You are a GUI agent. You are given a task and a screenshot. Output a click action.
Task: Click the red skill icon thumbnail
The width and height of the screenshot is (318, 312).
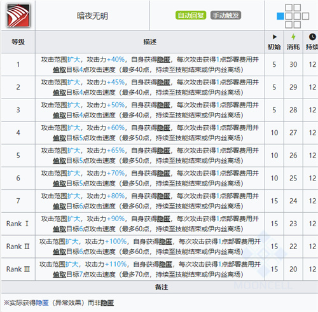click(x=18, y=15)
